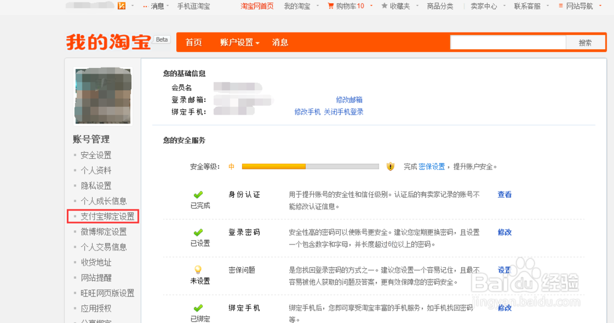
Task: Open 网站提醒 in sidebar
Action: (96, 278)
